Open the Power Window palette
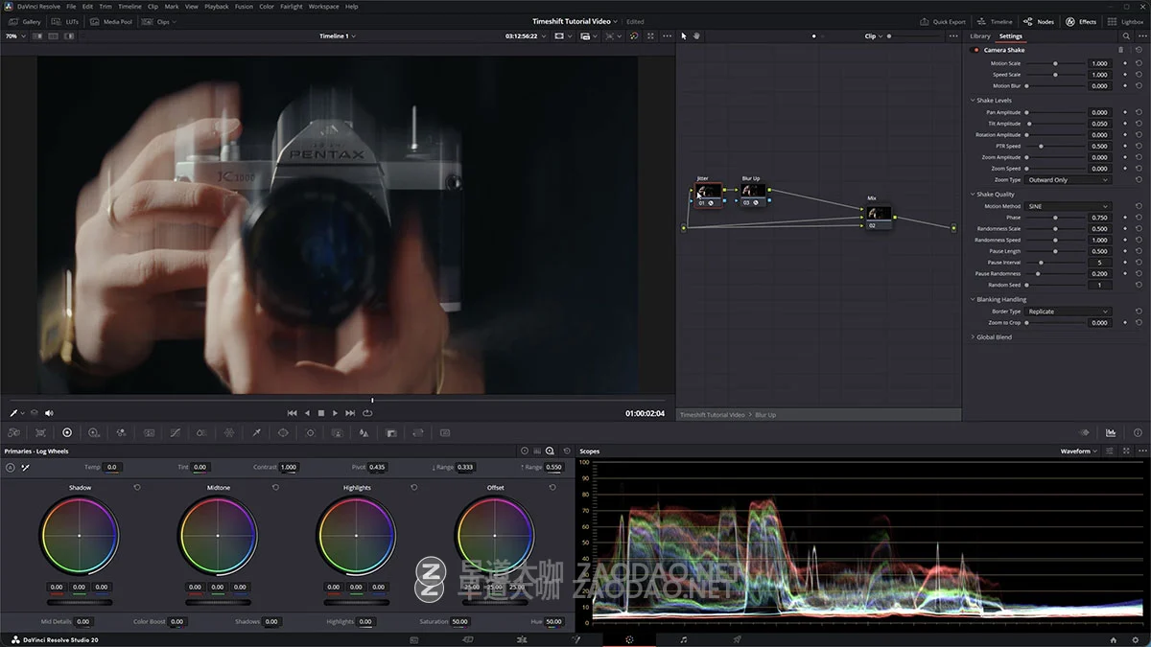1151x647 pixels. point(283,432)
